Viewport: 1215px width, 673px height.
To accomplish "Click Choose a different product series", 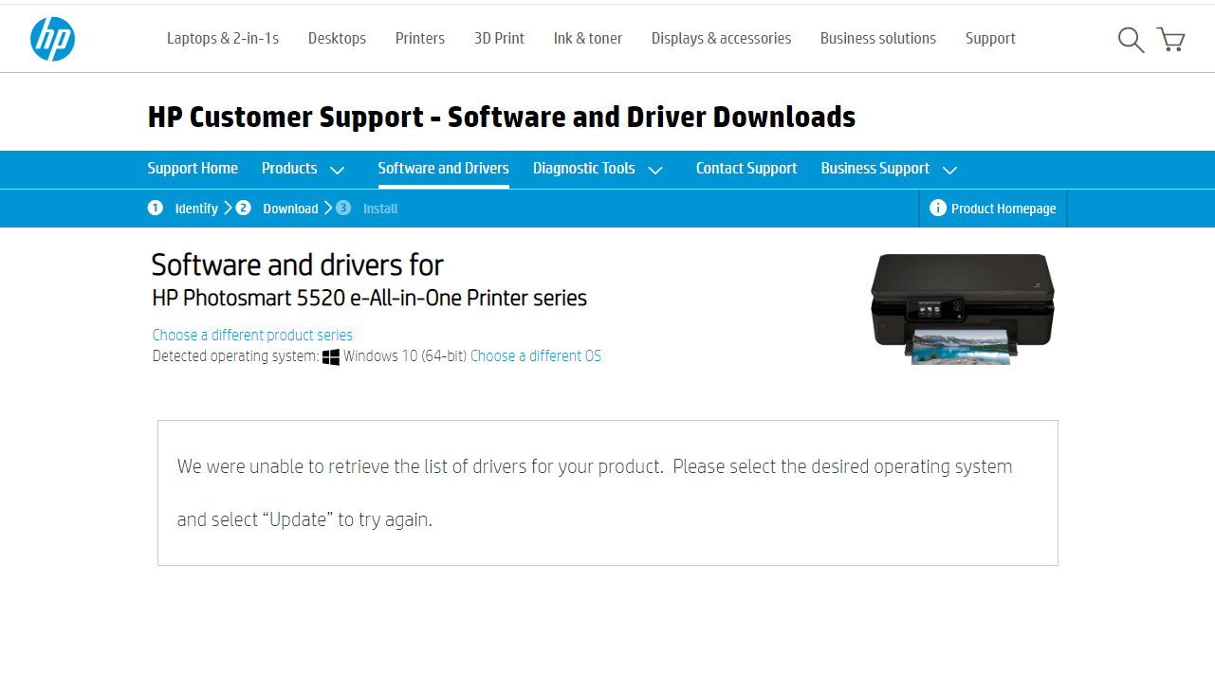I will [252, 335].
